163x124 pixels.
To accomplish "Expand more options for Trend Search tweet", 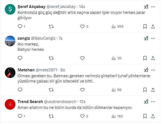I will (x=153, y=102).
